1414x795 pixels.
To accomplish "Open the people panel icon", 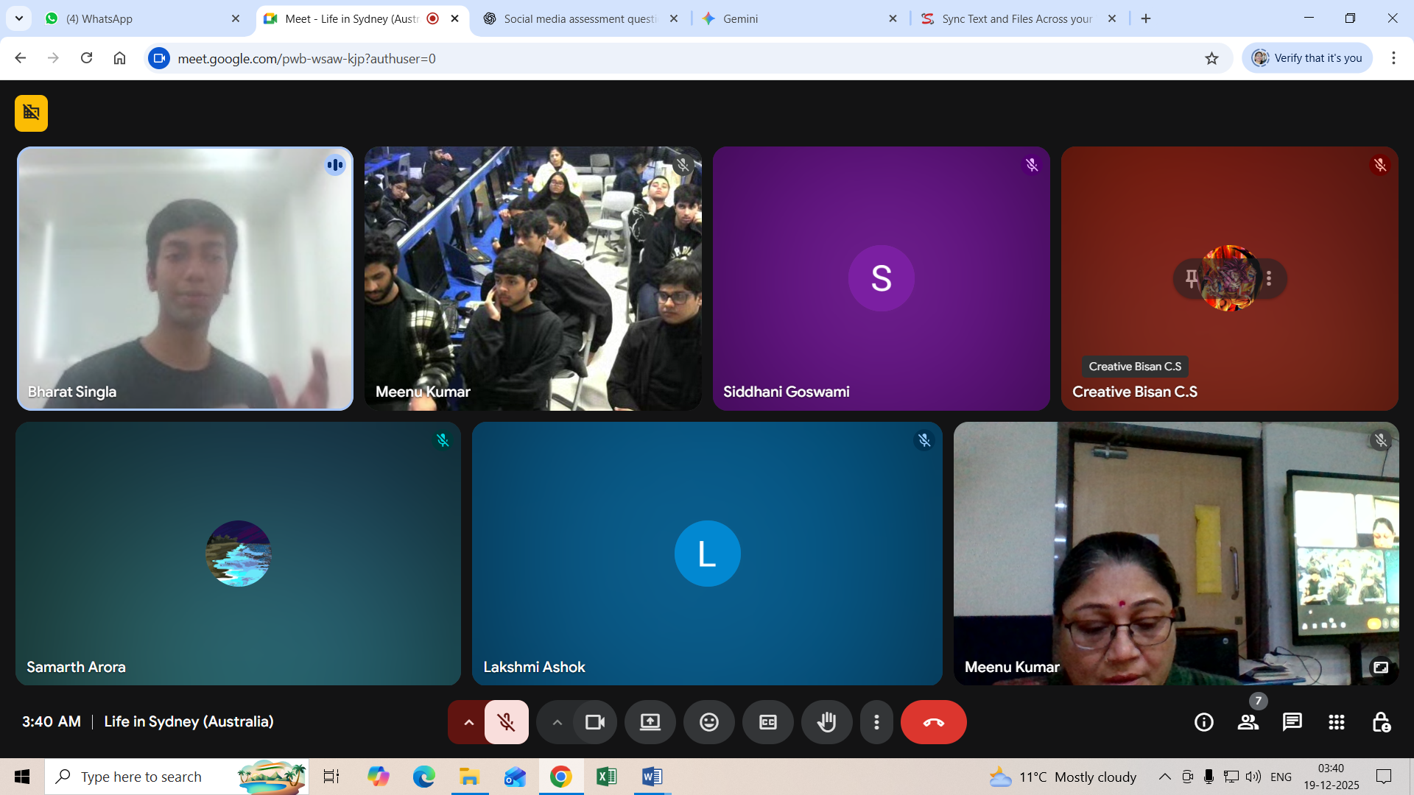I will [1248, 722].
